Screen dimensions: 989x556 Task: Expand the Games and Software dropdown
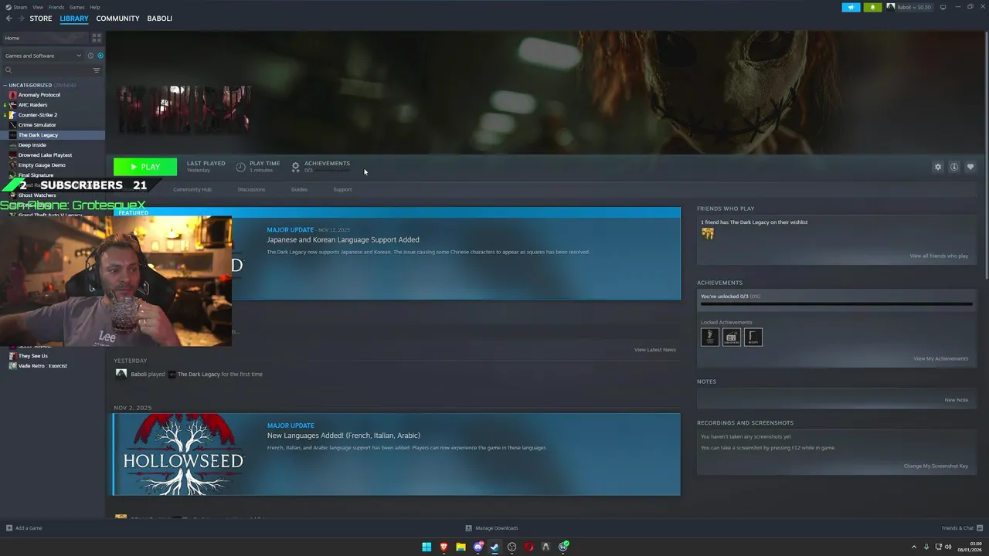tap(42, 56)
